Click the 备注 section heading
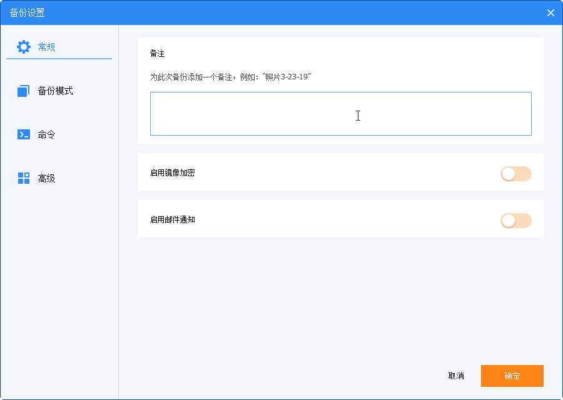The image size is (563, 400). point(157,54)
